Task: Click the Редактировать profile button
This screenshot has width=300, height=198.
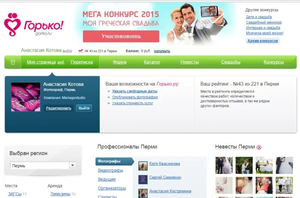Action: 58,108
